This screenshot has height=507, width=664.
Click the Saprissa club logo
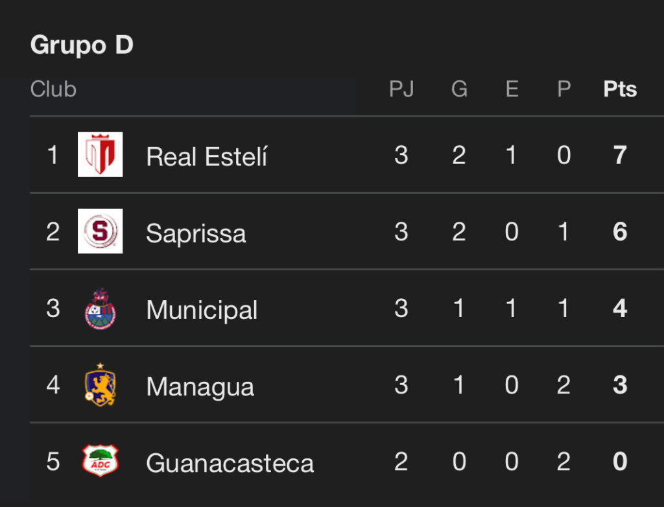(x=100, y=231)
